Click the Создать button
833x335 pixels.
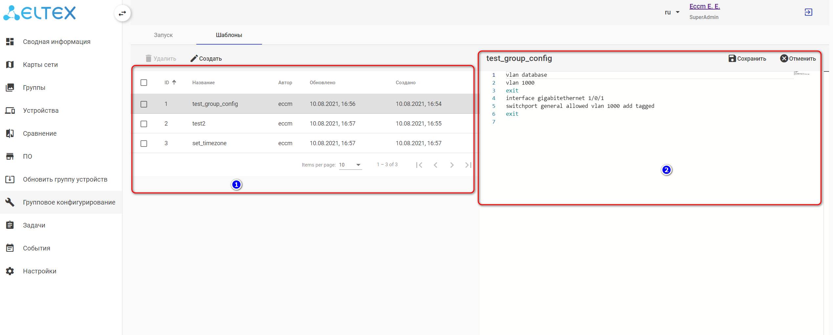(x=206, y=59)
